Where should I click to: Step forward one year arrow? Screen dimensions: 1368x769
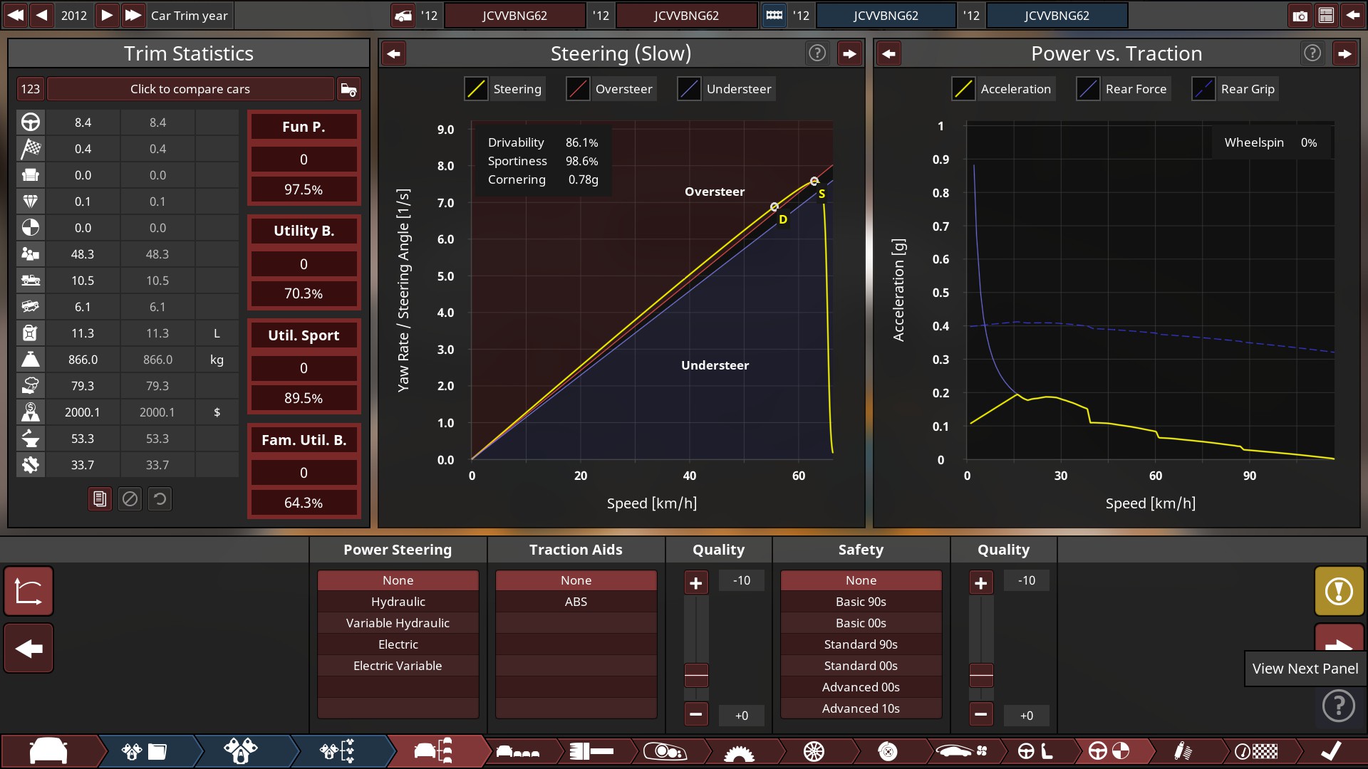[x=106, y=15]
